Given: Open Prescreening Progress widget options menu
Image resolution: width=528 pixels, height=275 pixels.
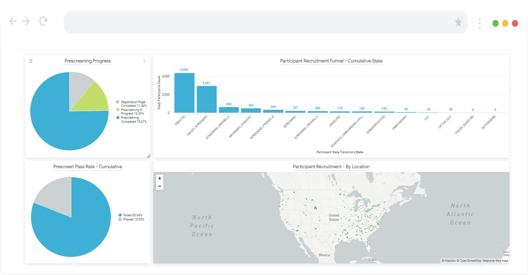Looking at the screenshot, I should click(144, 61).
